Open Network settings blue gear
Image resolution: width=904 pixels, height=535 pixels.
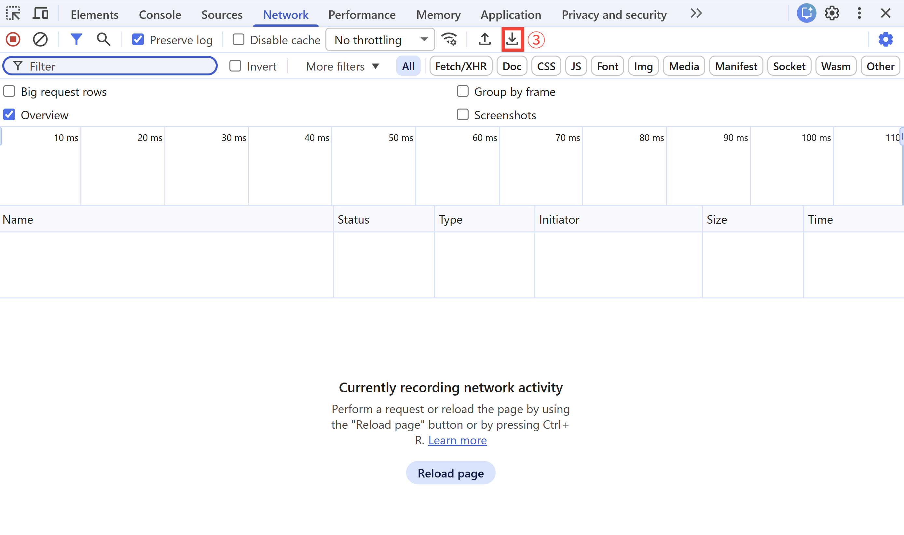tap(885, 40)
